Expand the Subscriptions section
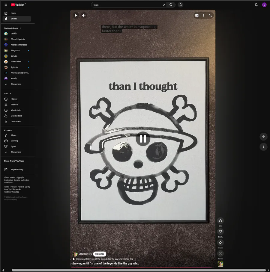Screen dimensions: 270x272 pos(13,28)
